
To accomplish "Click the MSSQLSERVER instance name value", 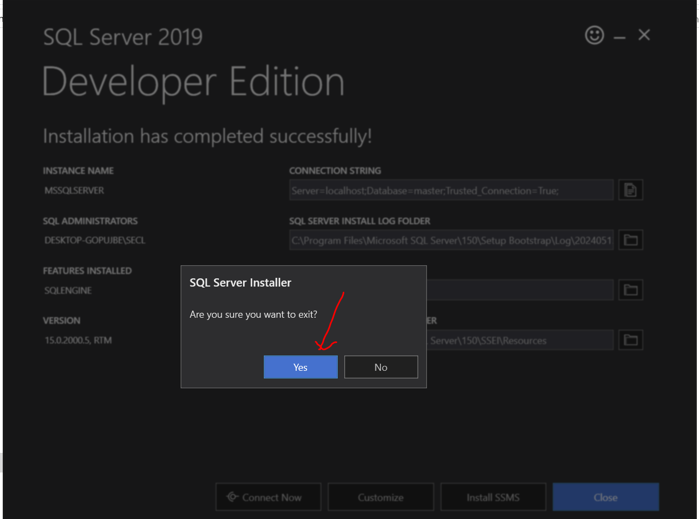I will pos(74,190).
